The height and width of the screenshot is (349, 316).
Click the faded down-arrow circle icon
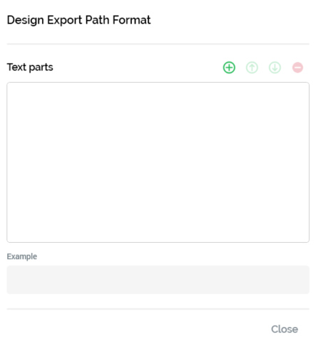275,68
